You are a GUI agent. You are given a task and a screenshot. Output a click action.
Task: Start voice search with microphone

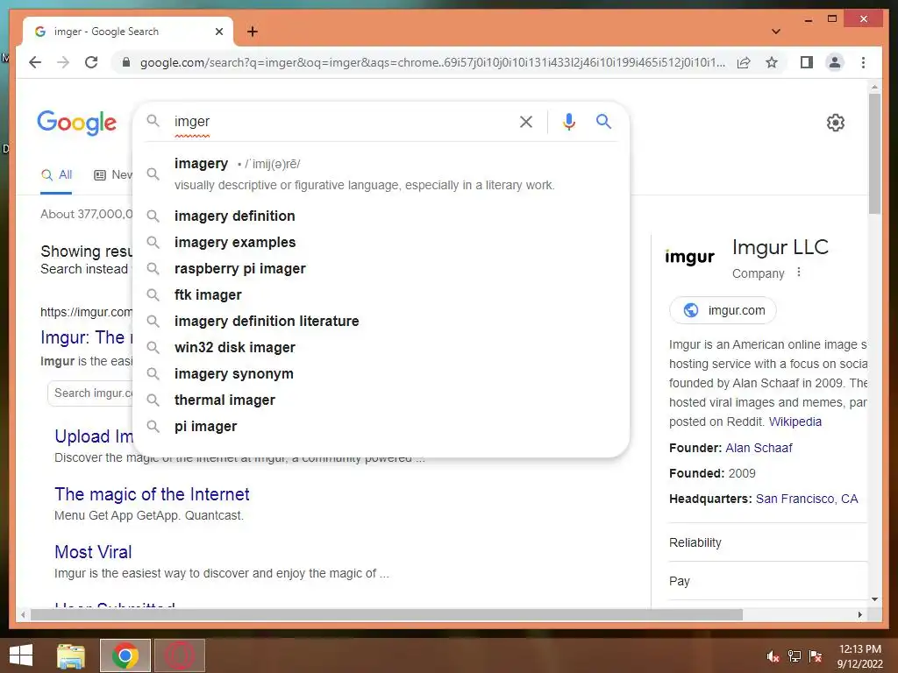coord(568,121)
